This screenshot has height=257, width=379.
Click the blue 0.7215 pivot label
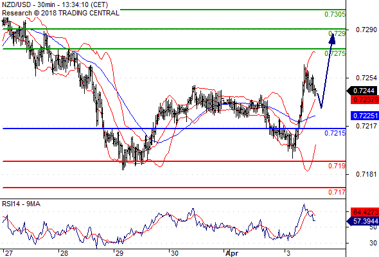pyautogui.click(x=335, y=133)
